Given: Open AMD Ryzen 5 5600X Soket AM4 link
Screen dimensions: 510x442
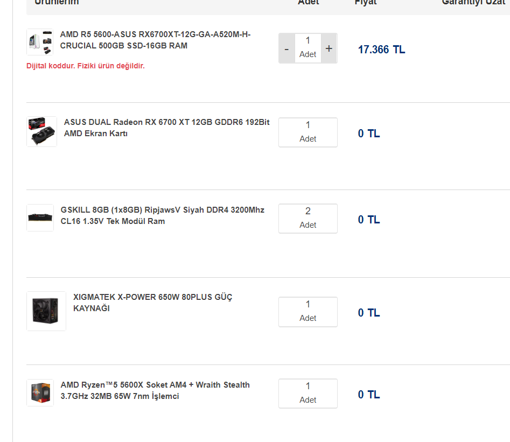Looking at the screenshot, I should (x=155, y=390).
